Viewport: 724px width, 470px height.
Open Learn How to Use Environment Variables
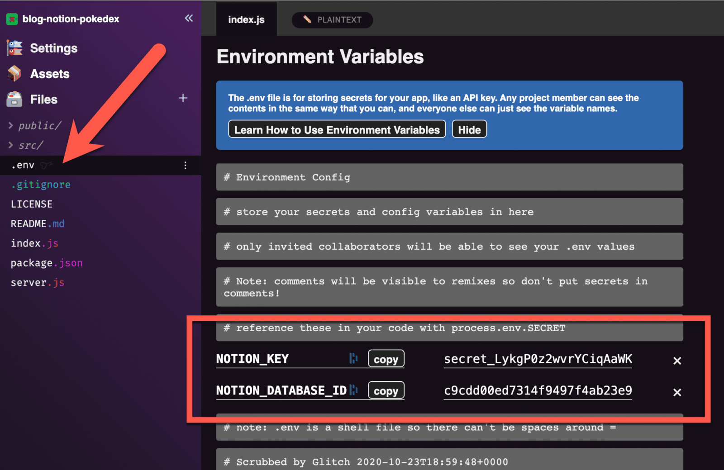click(337, 129)
